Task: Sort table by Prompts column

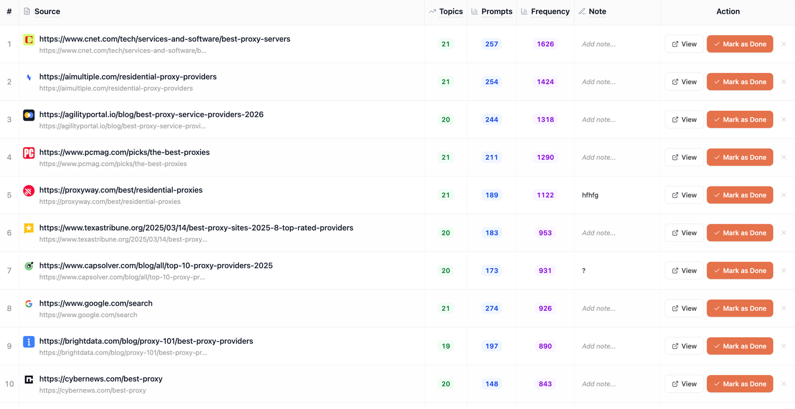Action: pos(496,11)
